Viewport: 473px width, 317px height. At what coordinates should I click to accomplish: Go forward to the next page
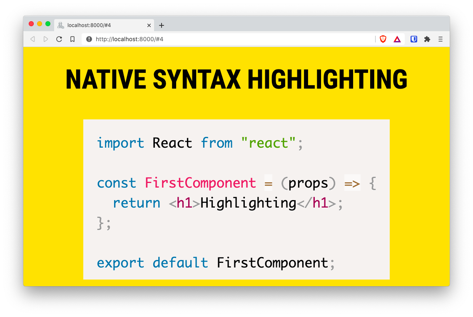45,39
